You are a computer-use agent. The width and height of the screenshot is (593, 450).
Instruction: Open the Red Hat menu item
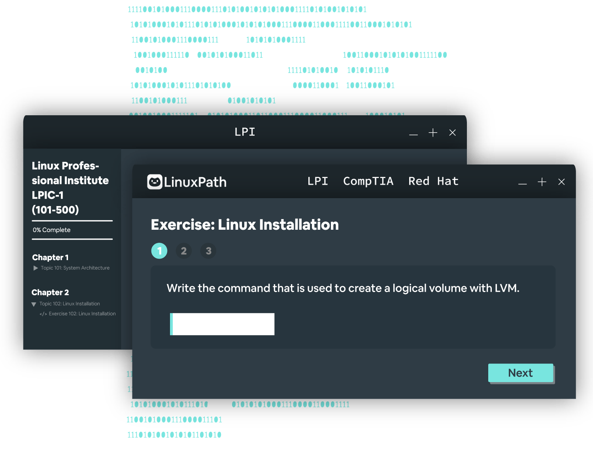point(433,181)
